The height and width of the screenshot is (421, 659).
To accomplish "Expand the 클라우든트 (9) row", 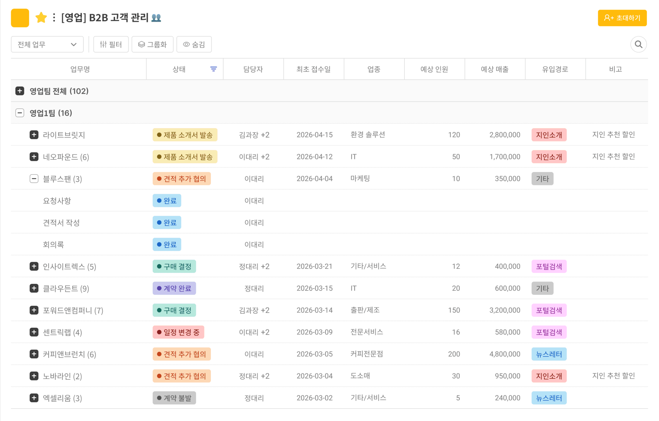I will coord(34,288).
